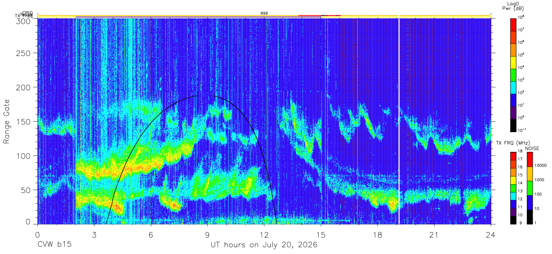The height and width of the screenshot is (254, 552).
Task: Click the '11' label on TX FRQ scale
Action: [x=521, y=207]
